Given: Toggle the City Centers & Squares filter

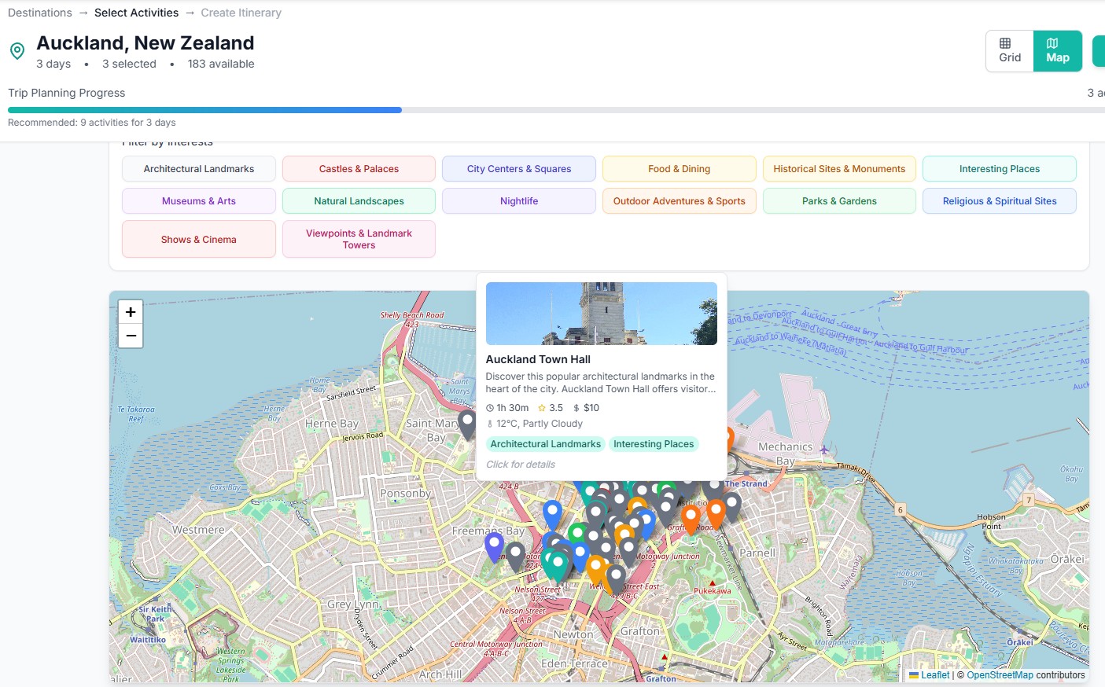Looking at the screenshot, I should (x=519, y=169).
